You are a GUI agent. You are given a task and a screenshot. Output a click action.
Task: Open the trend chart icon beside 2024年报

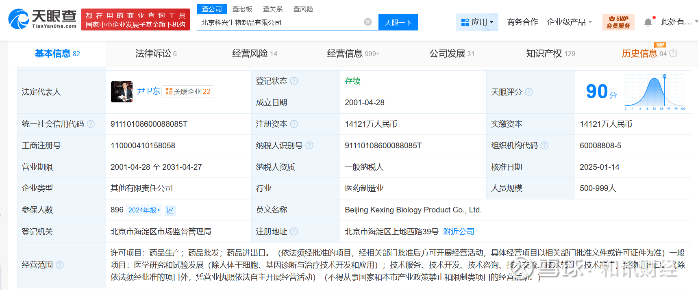170,210
